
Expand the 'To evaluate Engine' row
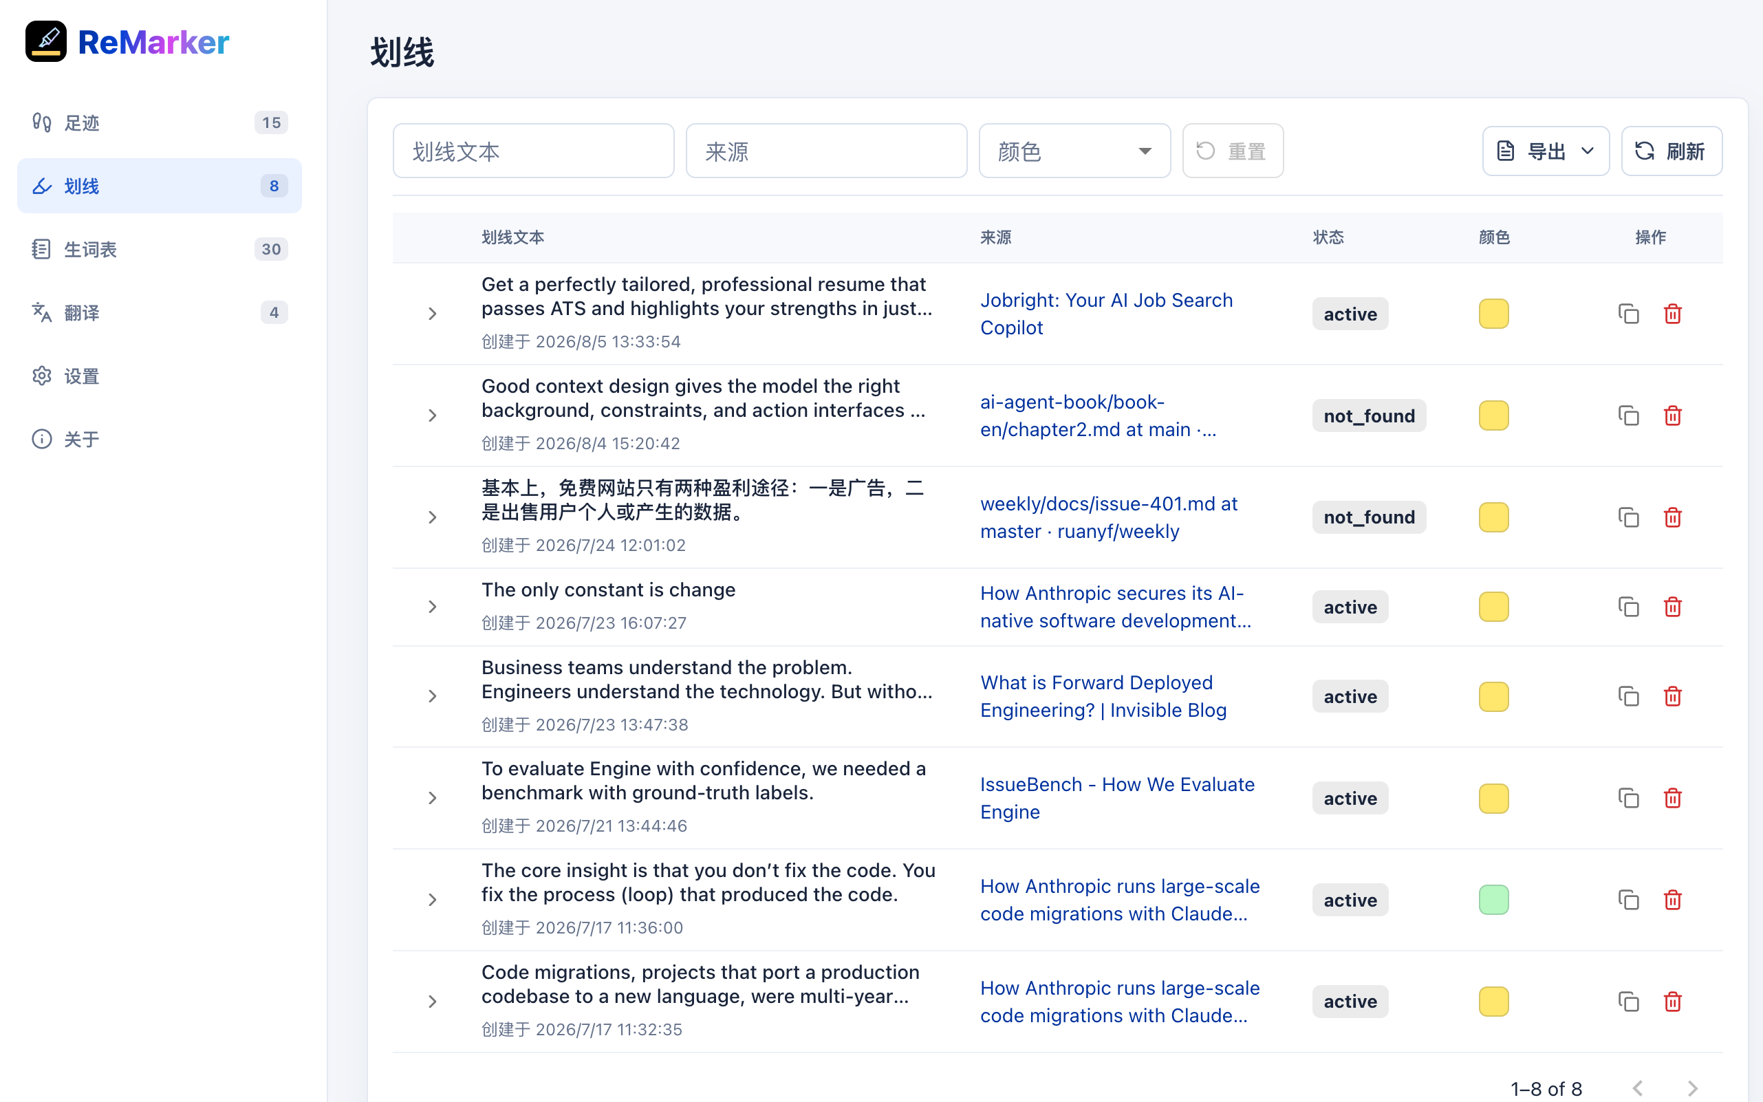click(x=432, y=798)
